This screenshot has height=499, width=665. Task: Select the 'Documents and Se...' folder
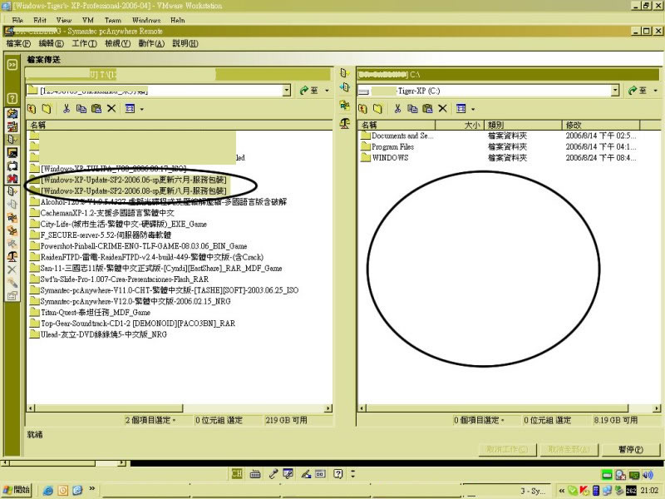pos(397,136)
